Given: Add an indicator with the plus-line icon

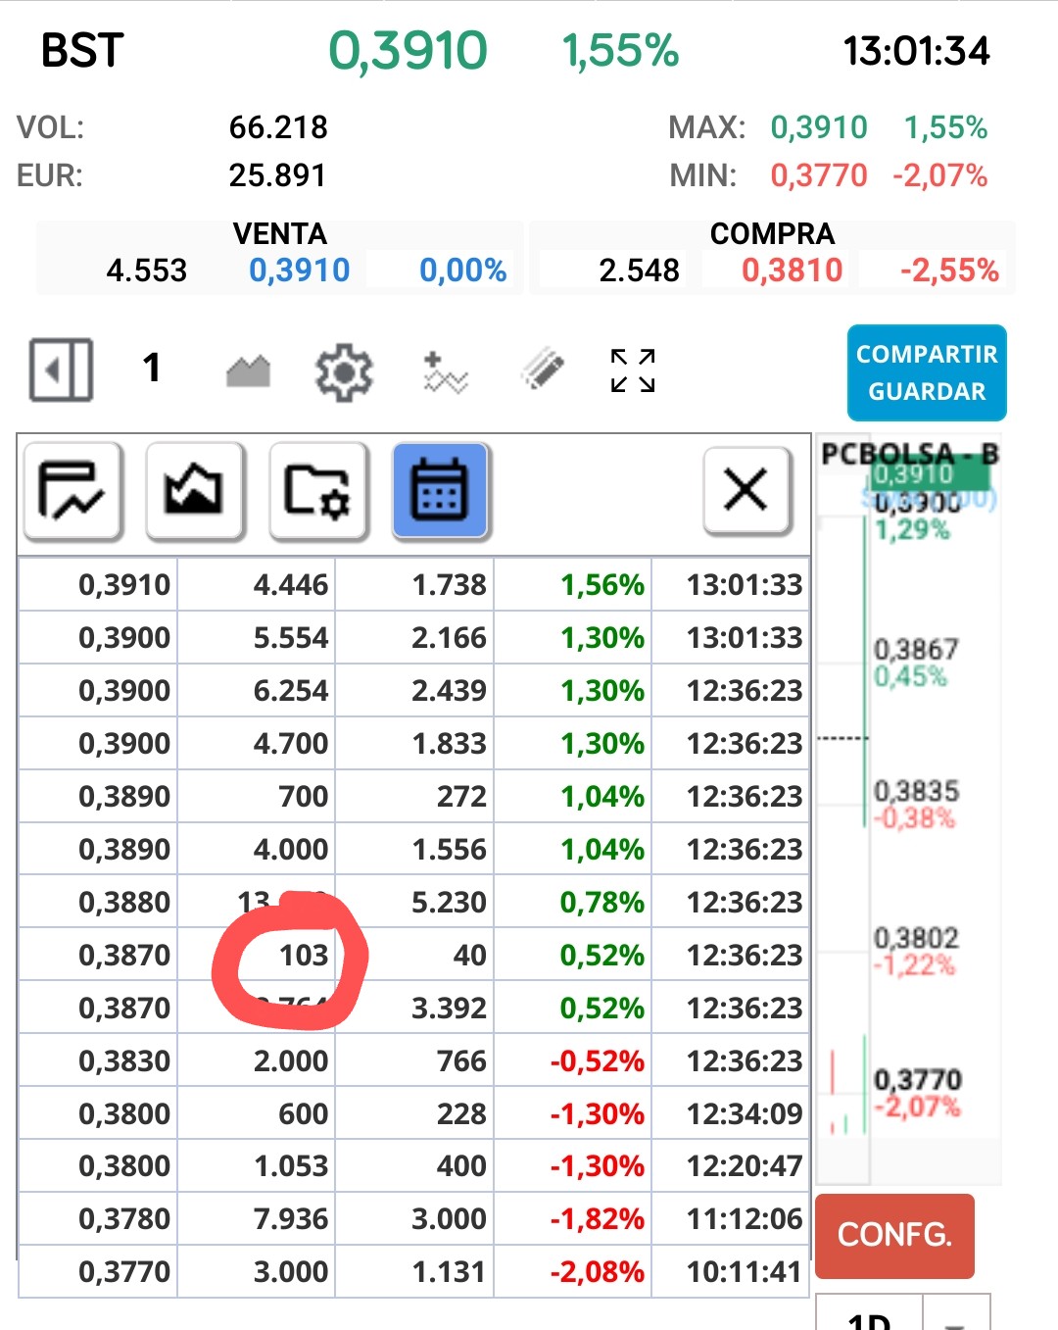Looking at the screenshot, I should tap(445, 372).
